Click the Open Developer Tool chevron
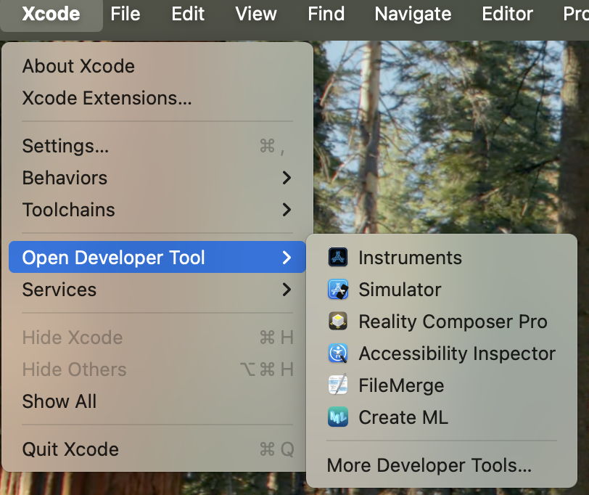 pos(287,258)
